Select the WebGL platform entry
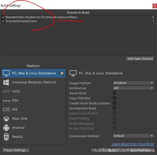This screenshot has height=155, width=157. pos(34,137)
